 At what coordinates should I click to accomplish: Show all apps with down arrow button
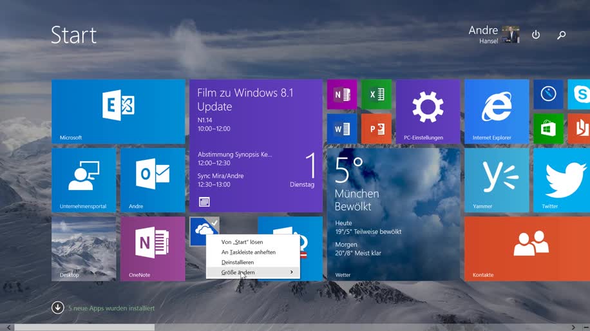[x=57, y=308]
